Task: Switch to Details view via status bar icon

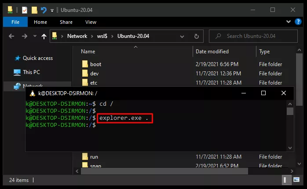Action: (286, 180)
